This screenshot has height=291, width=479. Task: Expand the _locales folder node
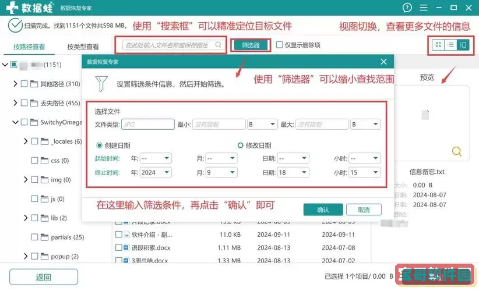[26, 141]
